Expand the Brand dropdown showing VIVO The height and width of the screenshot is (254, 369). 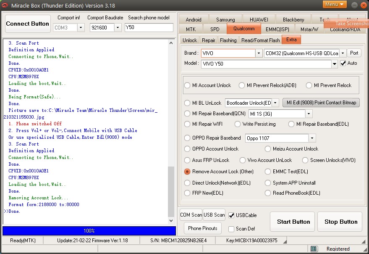tap(259, 53)
